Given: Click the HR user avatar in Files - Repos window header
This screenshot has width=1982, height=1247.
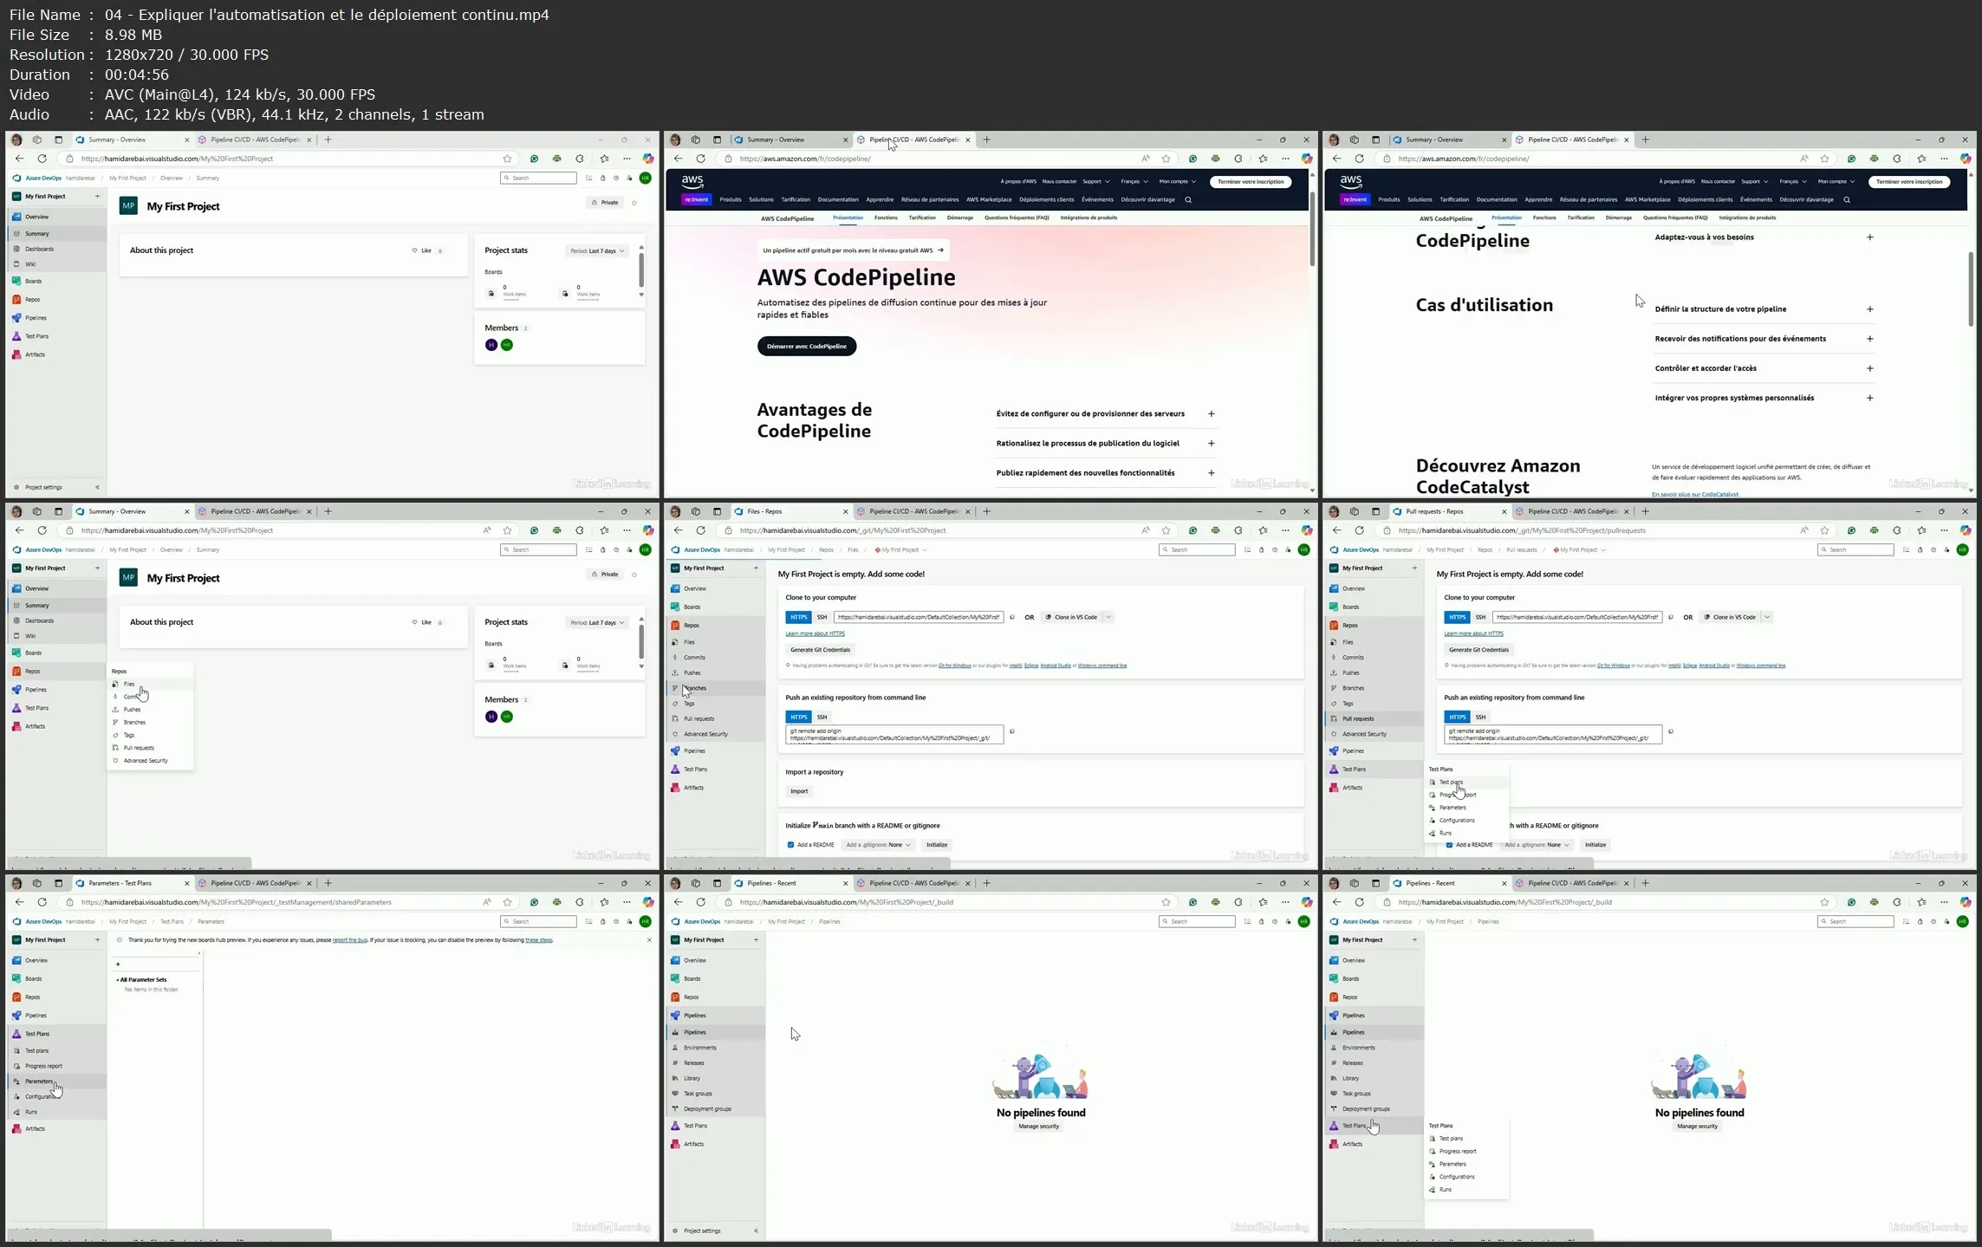Looking at the screenshot, I should tap(1303, 549).
